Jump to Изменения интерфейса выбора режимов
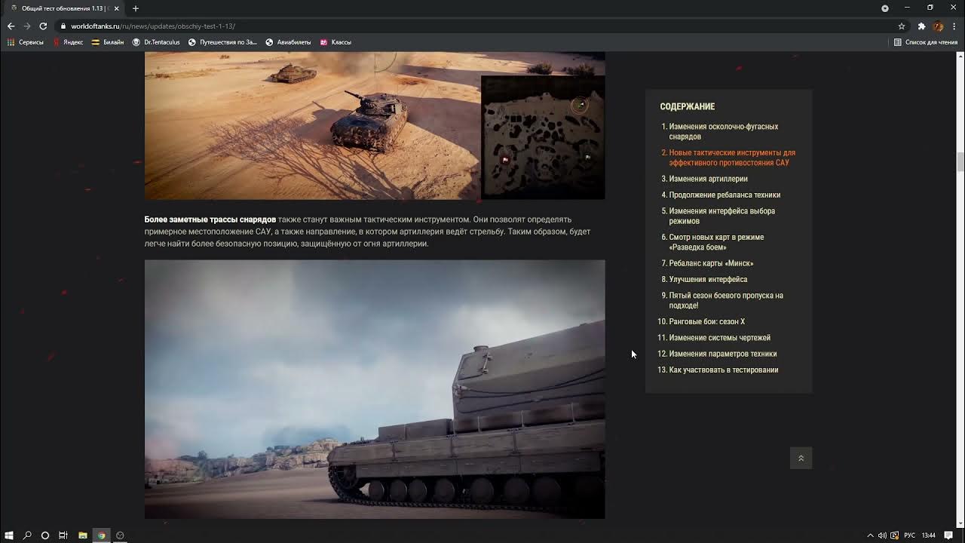Screen dimensions: 965x543 (721, 216)
